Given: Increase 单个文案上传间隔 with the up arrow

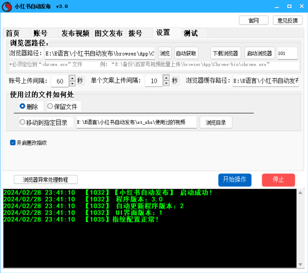Looking at the screenshot, I should click(x=166, y=78).
